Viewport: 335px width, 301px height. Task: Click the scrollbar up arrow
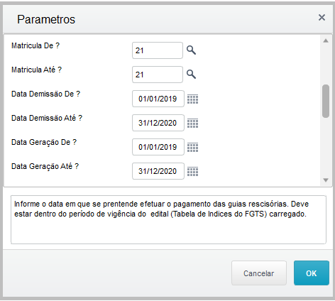click(x=326, y=40)
